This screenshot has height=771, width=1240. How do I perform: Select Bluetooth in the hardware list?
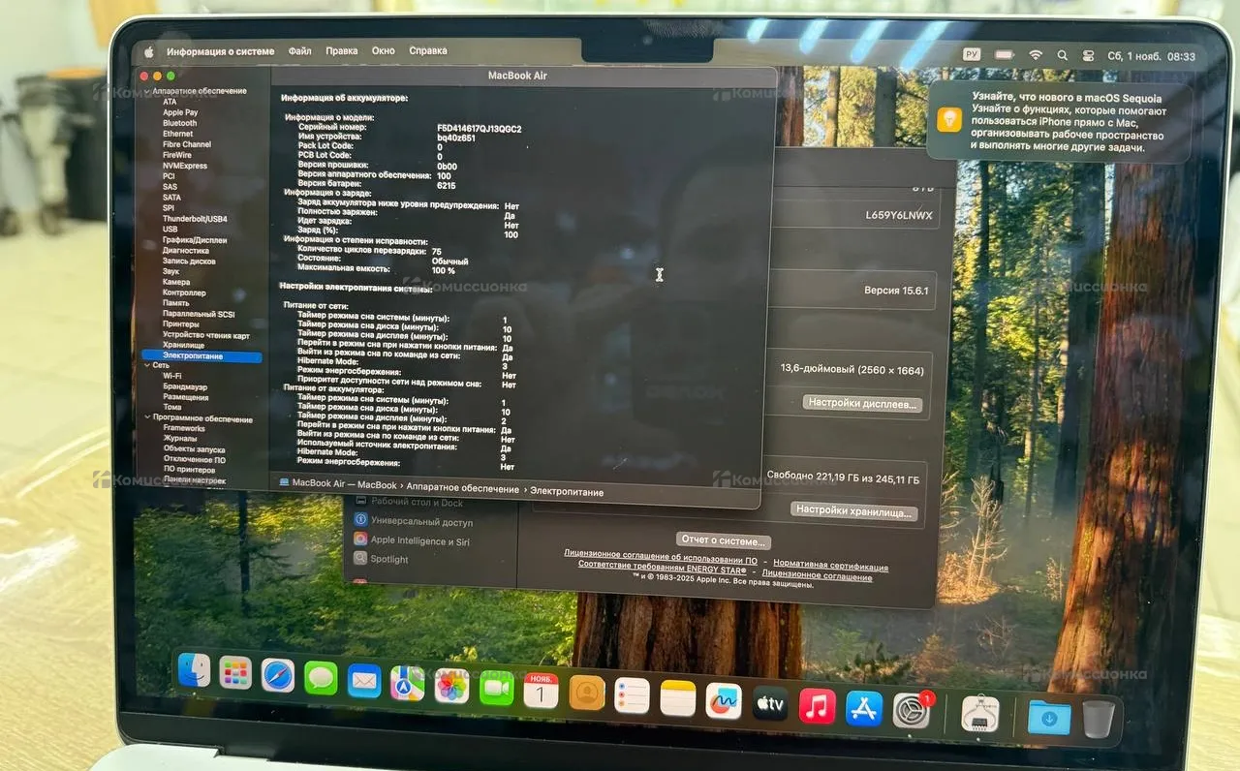(x=179, y=123)
